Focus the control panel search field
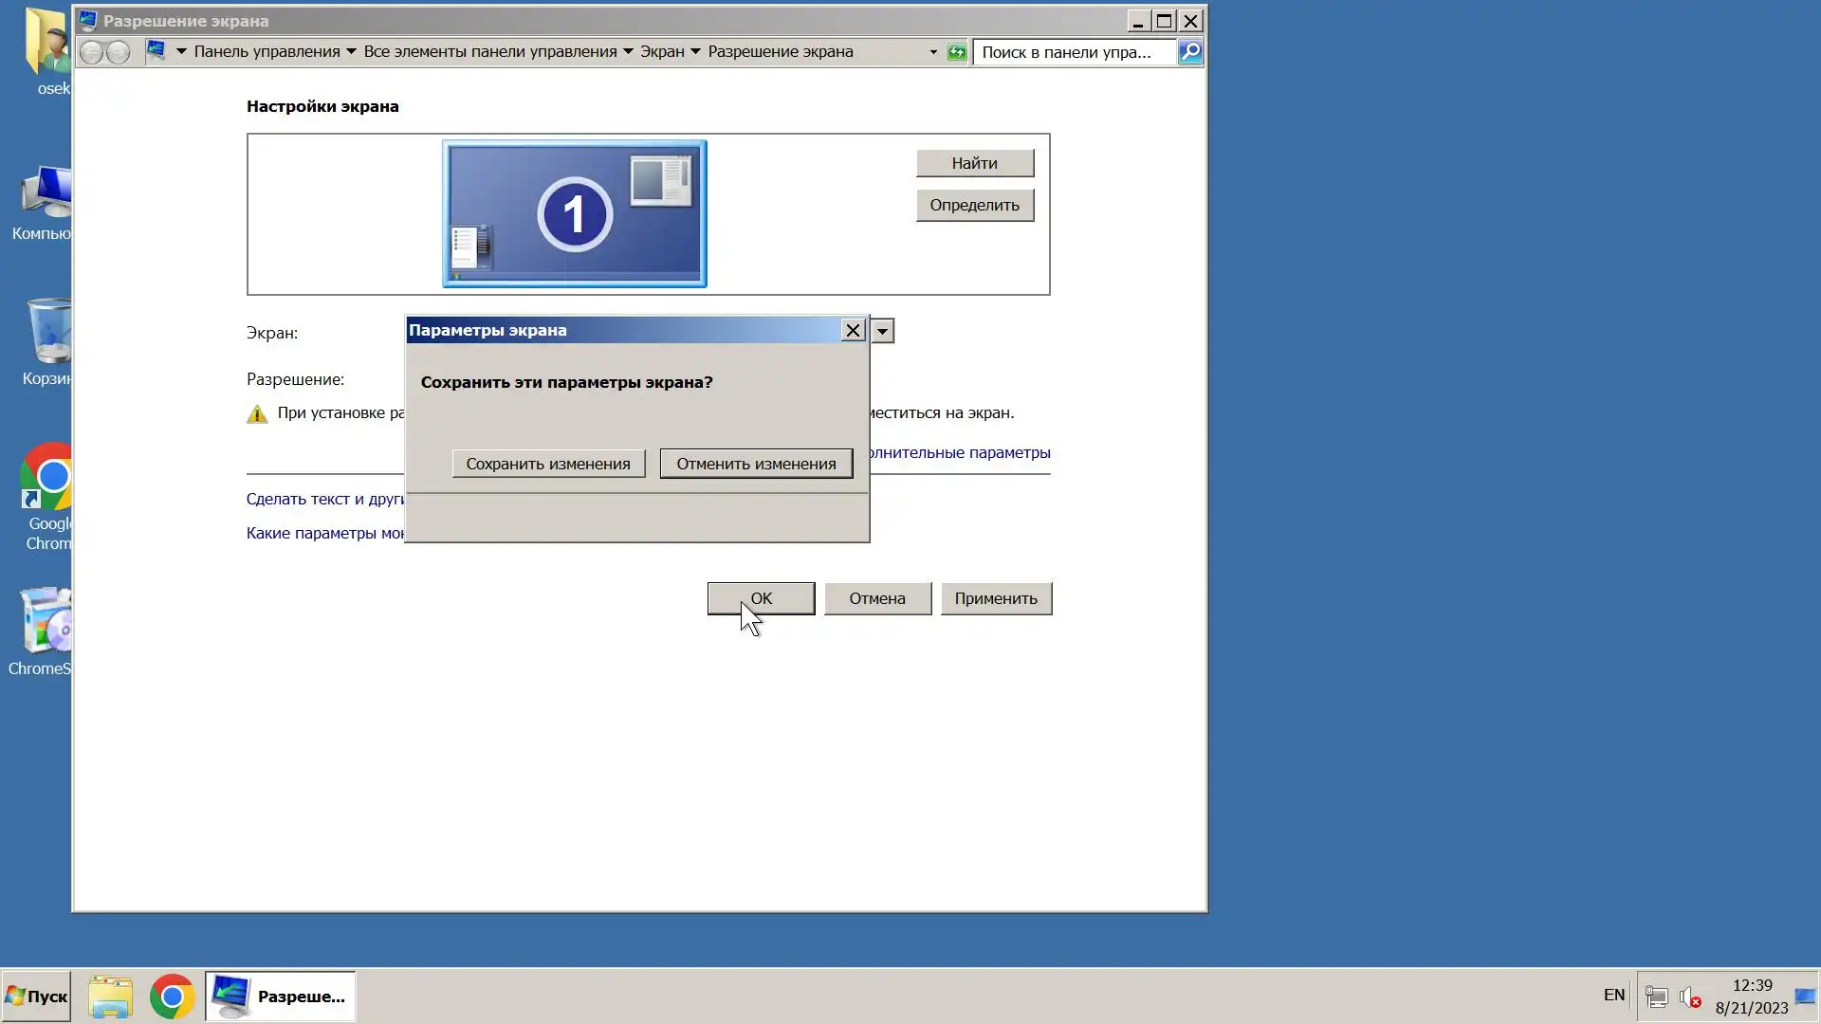The image size is (1821, 1024). coord(1072,52)
